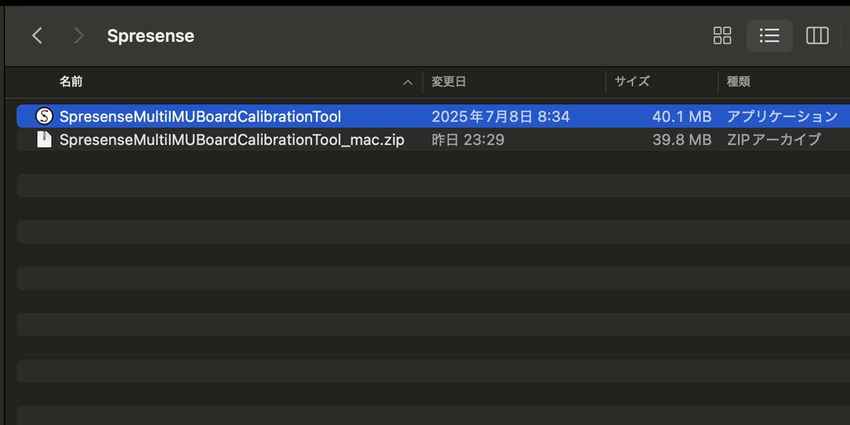Screen dimensions: 850x425
Task: Select SpresenseMultiIMUBoardCalibrationTool_mac.zip file
Action: 232,140
